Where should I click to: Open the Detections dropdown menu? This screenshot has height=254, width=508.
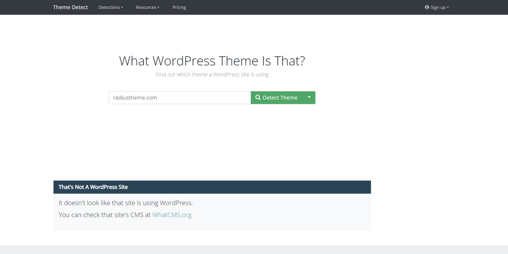click(x=110, y=7)
